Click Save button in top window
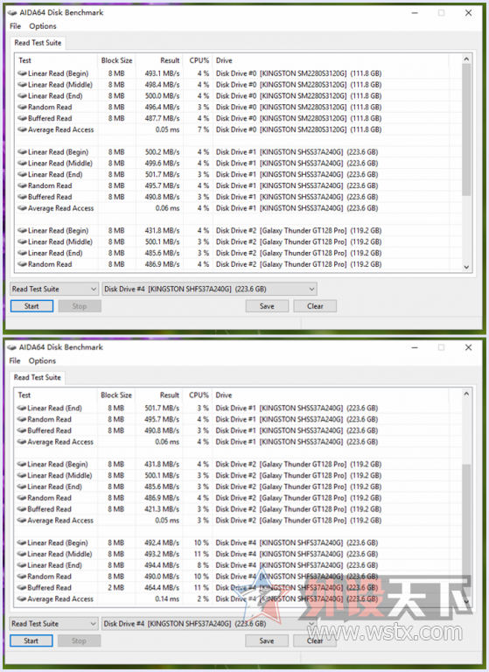The height and width of the screenshot is (672, 489). coord(267,306)
